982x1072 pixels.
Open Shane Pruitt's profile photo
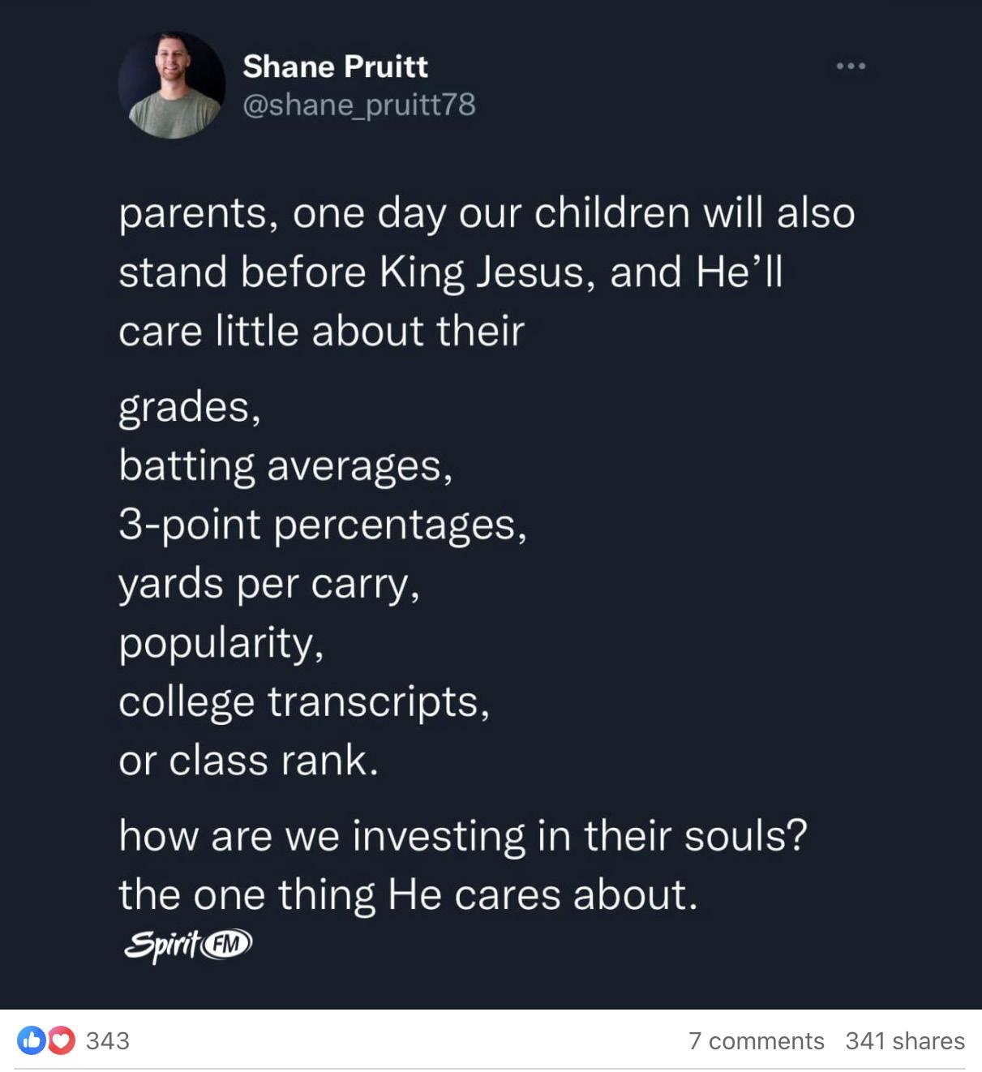point(171,85)
